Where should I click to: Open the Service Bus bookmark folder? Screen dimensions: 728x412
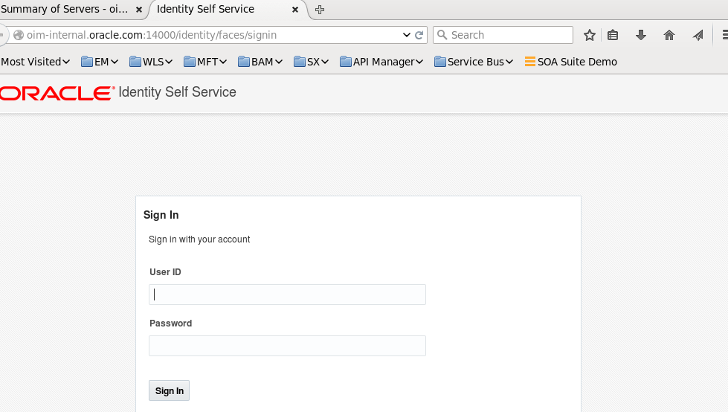[x=474, y=62]
